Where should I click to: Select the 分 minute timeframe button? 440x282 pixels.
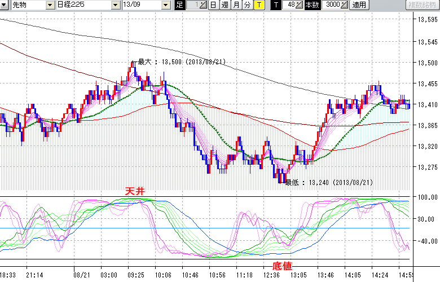pyautogui.click(x=247, y=5)
